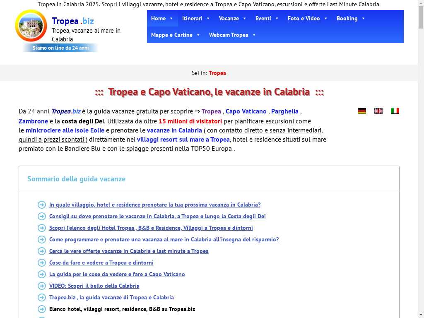424x318 pixels.
Task: Expand the Itinerari dropdown arrow
Action: coord(208,18)
